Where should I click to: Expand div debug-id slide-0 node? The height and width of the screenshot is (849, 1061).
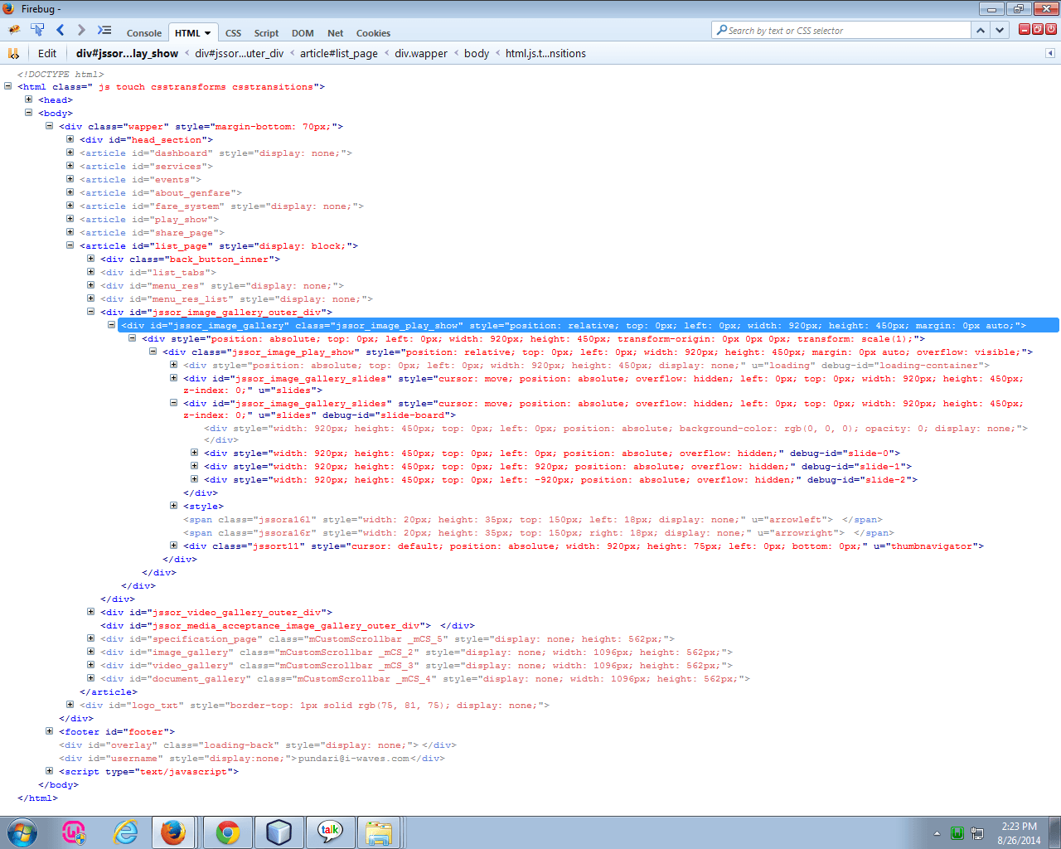[x=194, y=453]
